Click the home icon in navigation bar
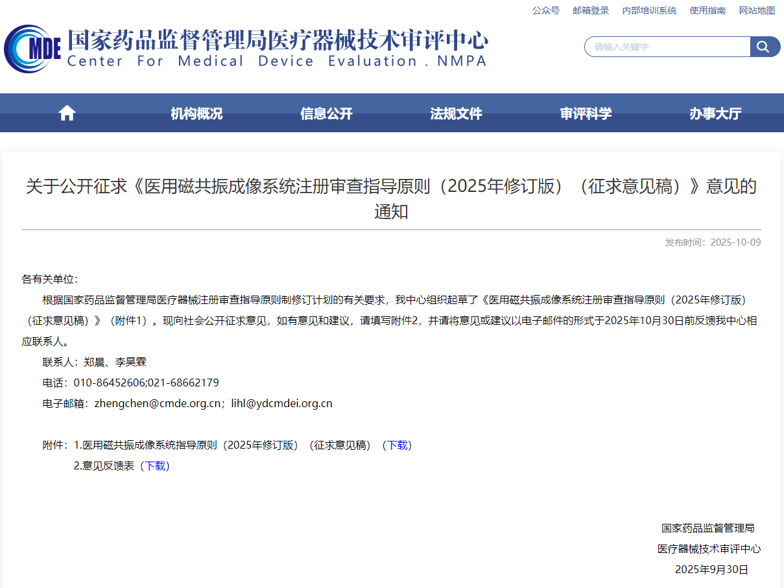This screenshot has width=784, height=588. [66, 112]
